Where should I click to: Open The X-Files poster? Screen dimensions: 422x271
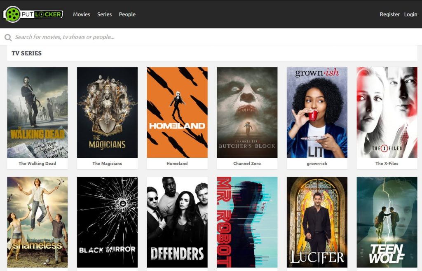pyautogui.click(x=387, y=112)
